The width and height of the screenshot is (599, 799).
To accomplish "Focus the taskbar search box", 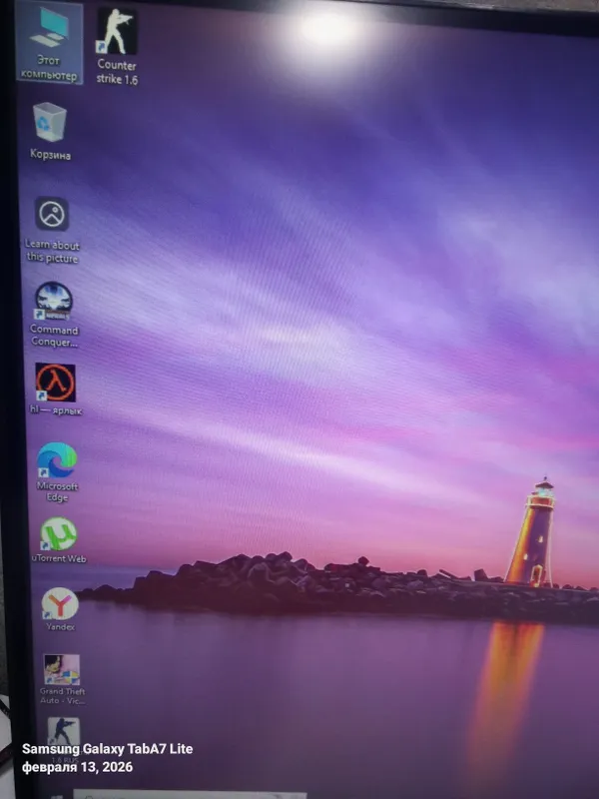I will (x=190, y=795).
